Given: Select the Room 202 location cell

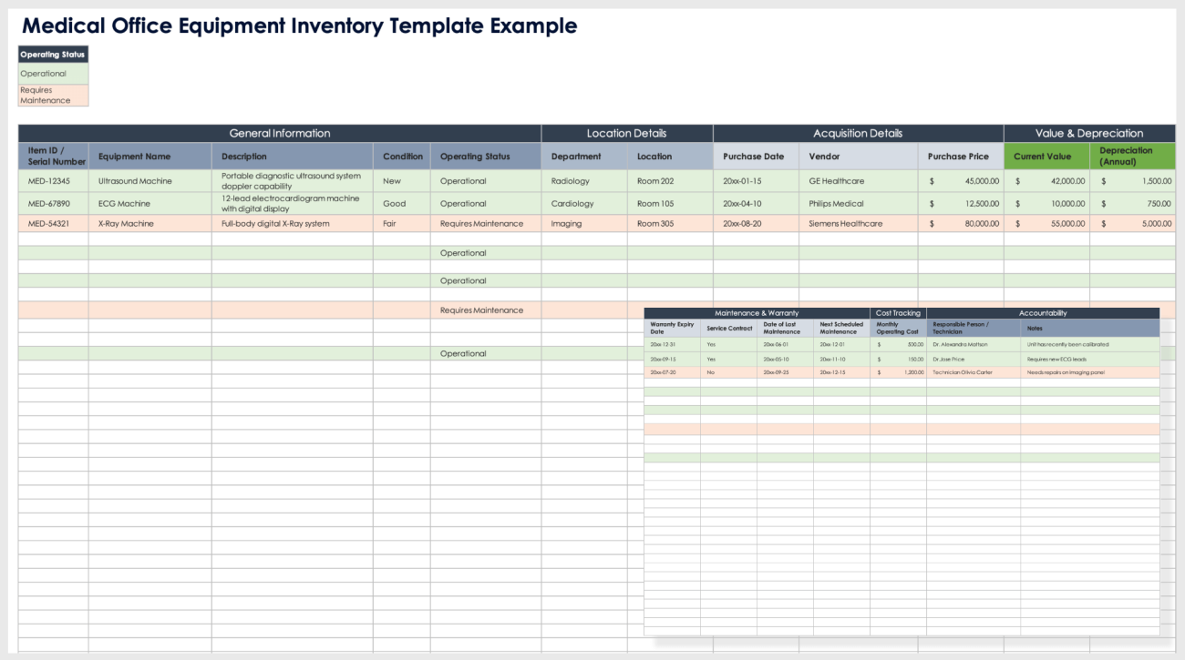Looking at the screenshot, I should 653,180.
